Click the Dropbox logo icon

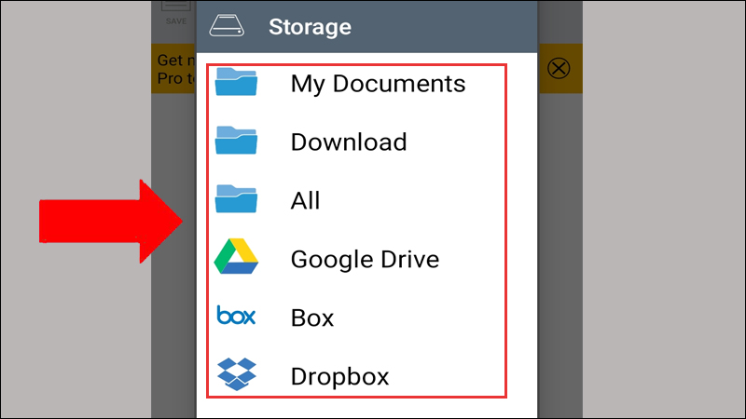[x=237, y=374]
